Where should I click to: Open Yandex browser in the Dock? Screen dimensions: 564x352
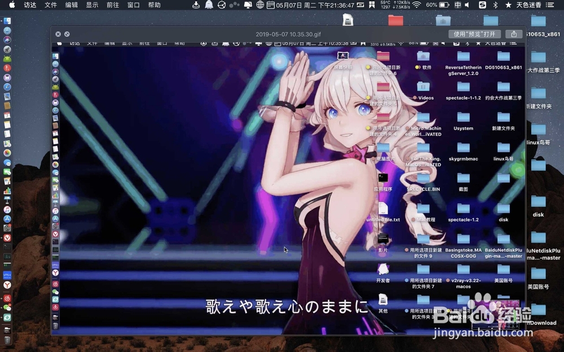tap(7, 285)
